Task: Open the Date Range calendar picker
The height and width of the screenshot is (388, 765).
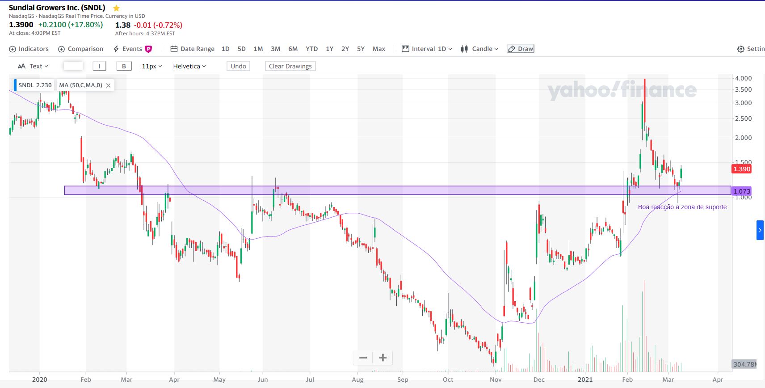Action: tap(193, 49)
